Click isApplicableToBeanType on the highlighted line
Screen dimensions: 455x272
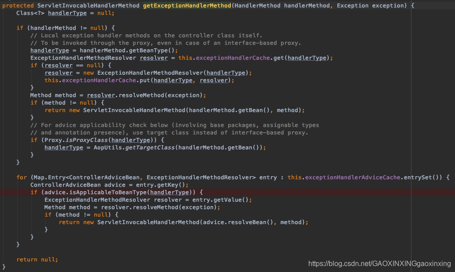point(107,192)
